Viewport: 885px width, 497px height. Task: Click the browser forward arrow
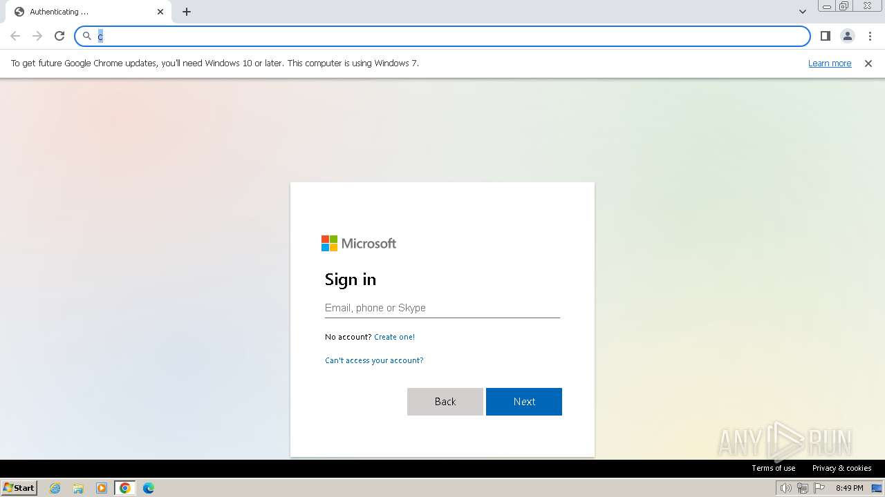(37, 36)
